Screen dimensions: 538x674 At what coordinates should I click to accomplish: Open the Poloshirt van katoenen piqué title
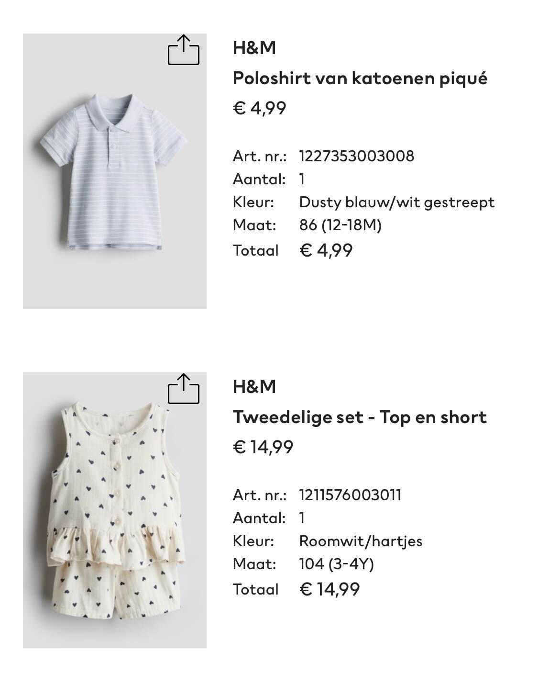tap(360, 78)
